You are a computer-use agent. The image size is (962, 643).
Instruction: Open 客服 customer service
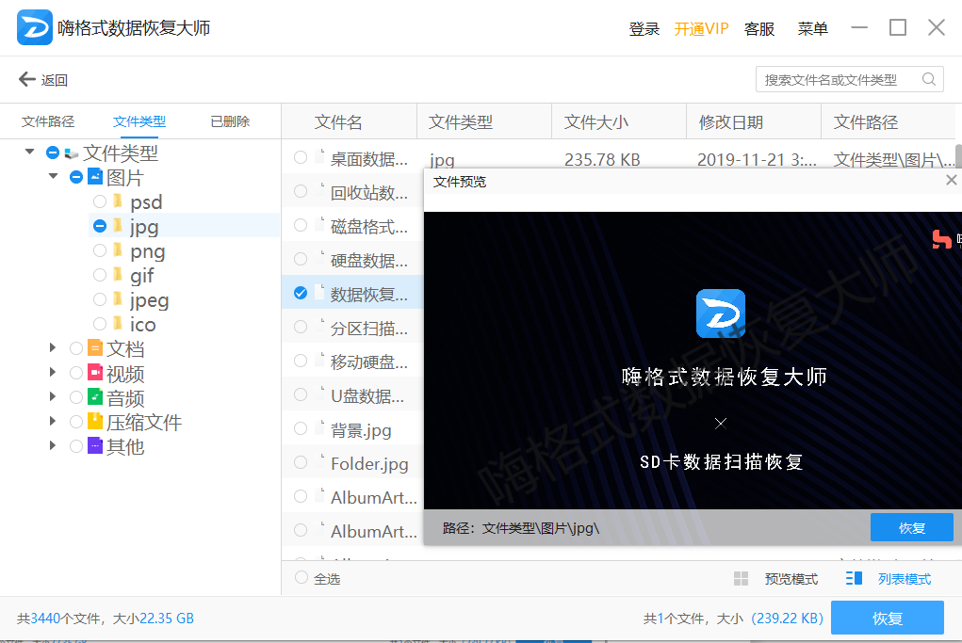tap(758, 29)
